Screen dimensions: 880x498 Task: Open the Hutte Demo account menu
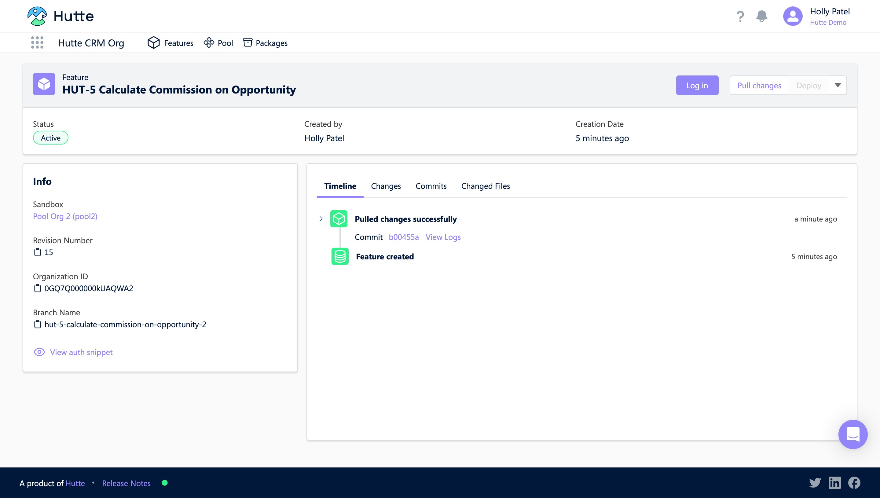click(x=828, y=23)
